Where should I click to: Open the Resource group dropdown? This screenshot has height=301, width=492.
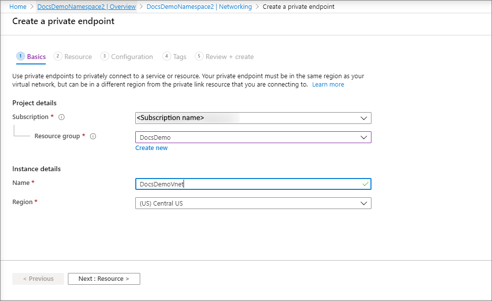364,137
